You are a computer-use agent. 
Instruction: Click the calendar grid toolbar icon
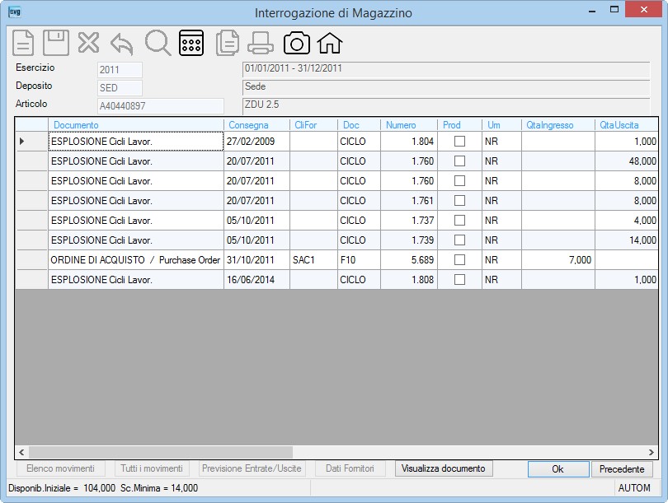pyautogui.click(x=191, y=43)
